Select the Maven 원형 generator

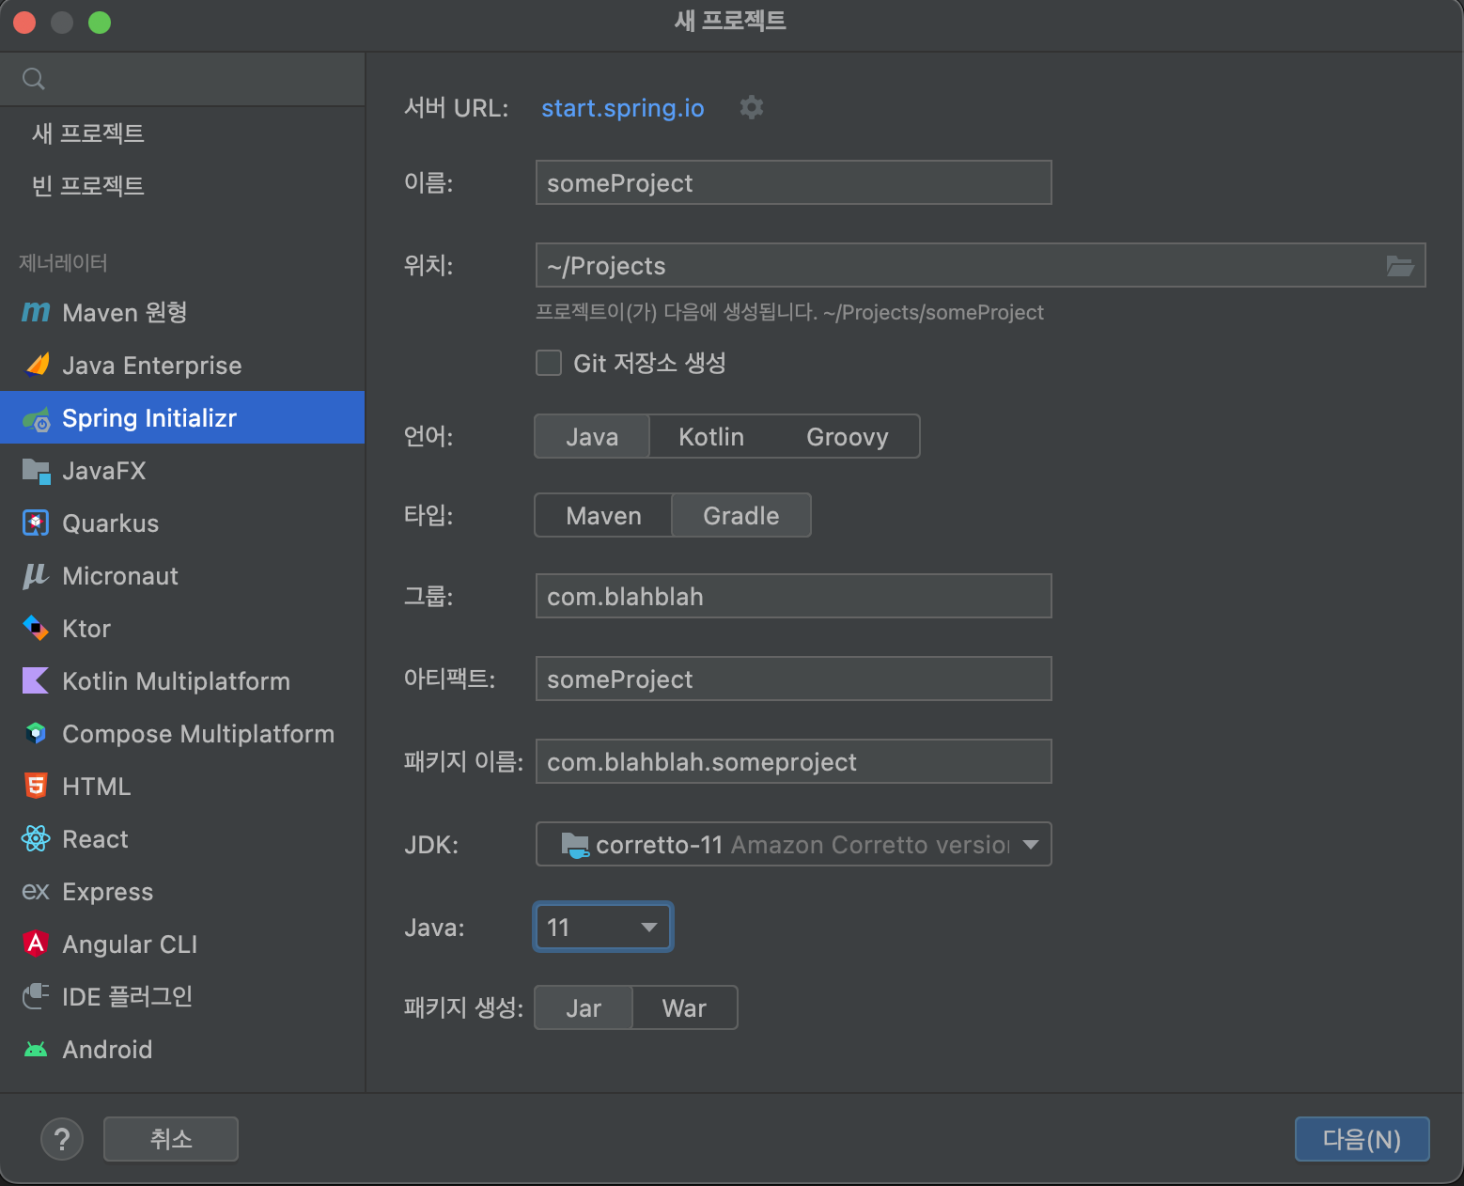click(x=182, y=312)
